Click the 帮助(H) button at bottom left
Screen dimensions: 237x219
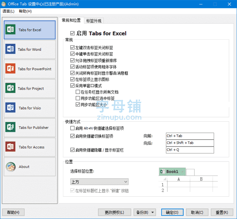click(13, 212)
